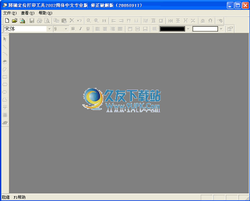Set text alignment to center
This screenshot has width=250, height=201.
coord(105,29)
